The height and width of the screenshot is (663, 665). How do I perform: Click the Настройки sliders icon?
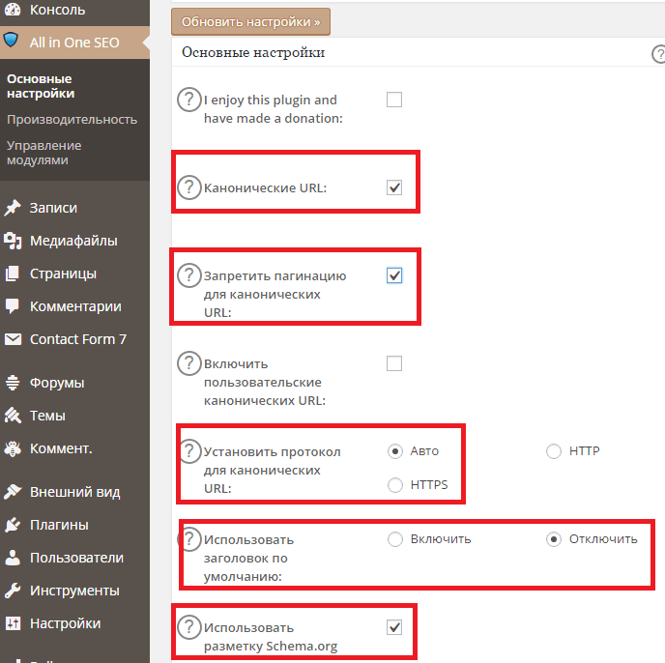(13, 623)
